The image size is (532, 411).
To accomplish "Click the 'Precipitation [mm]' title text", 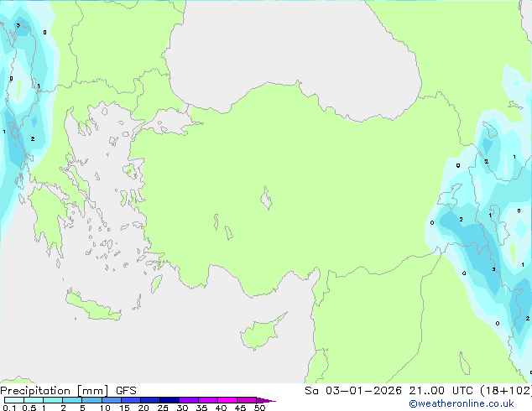I will click(55, 391).
